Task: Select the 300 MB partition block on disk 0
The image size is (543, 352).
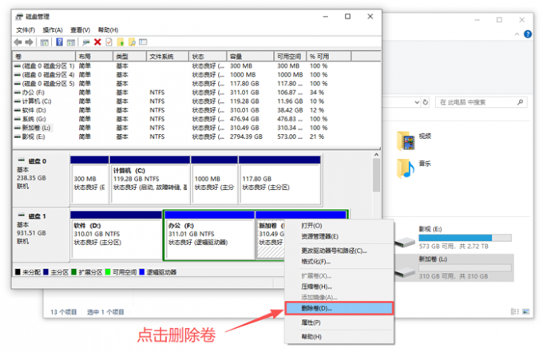Action: (89, 180)
